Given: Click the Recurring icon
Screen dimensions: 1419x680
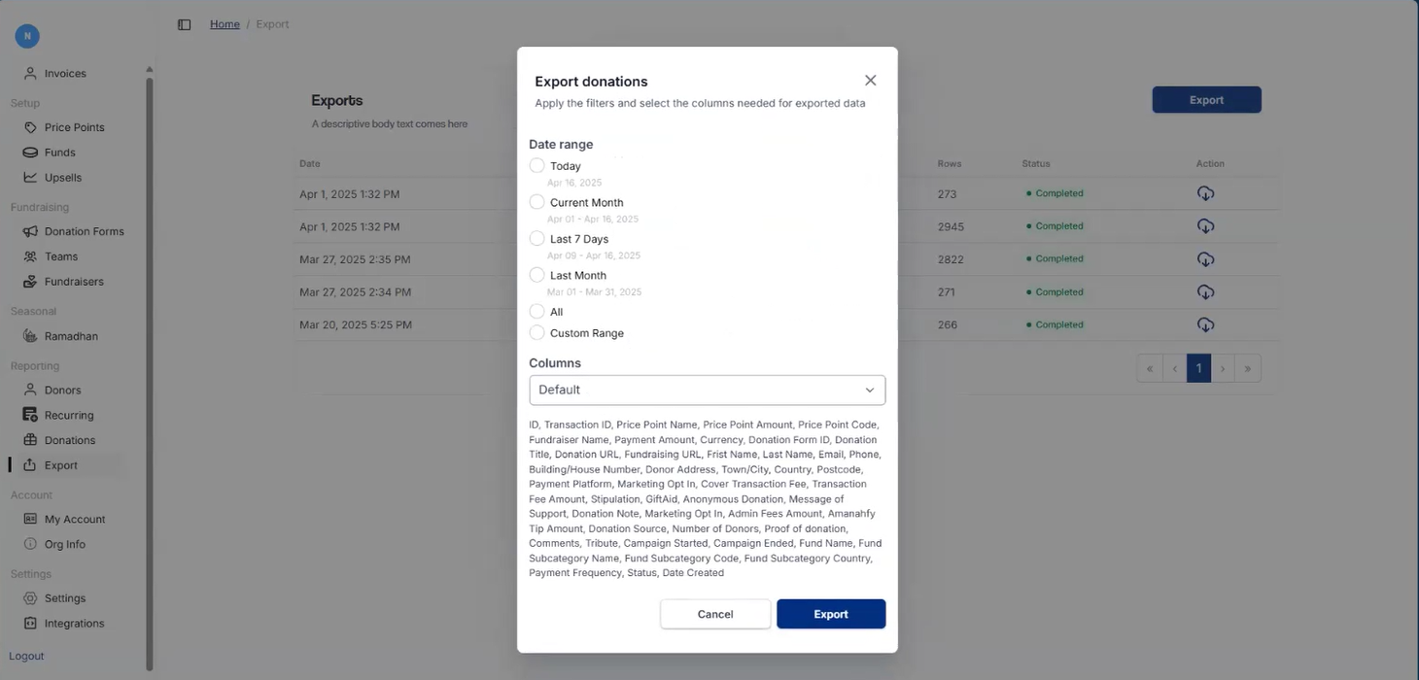Looking at the screenshot, I should tap(30, 415).
